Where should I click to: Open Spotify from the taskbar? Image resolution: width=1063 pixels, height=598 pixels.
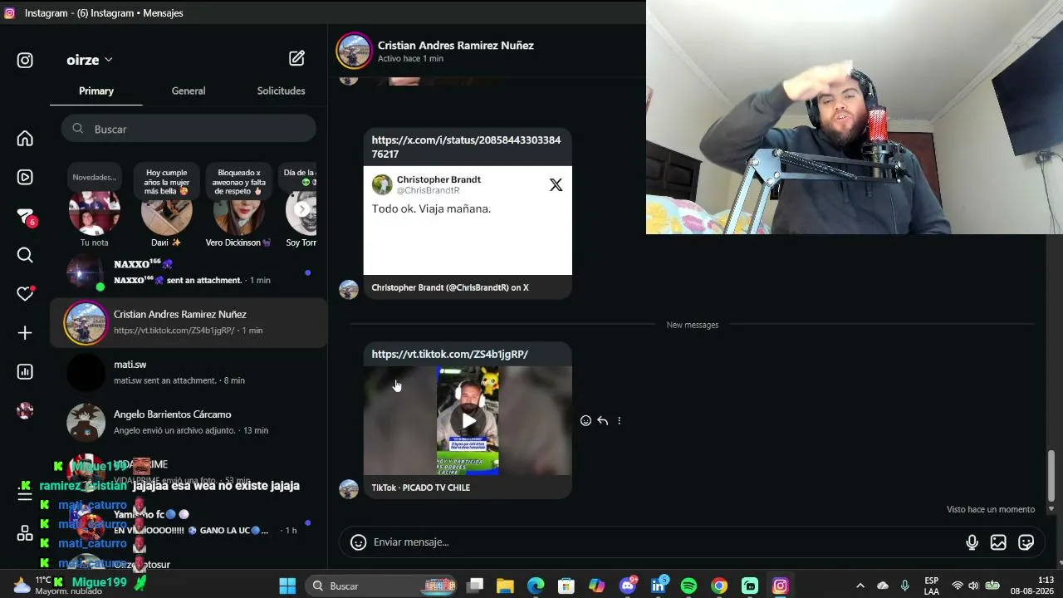tap(688, 586)
